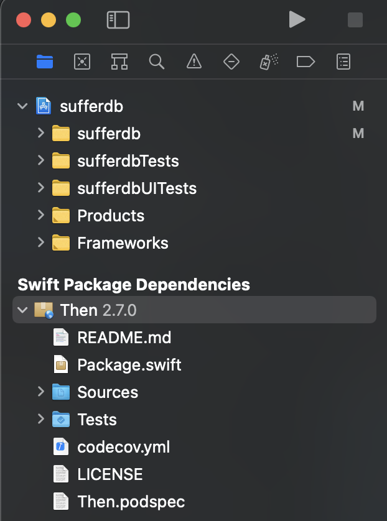This screenshot has height=521, width=387.
Task: Show the Issue navigator warning icon
Action: coord(194,62)
